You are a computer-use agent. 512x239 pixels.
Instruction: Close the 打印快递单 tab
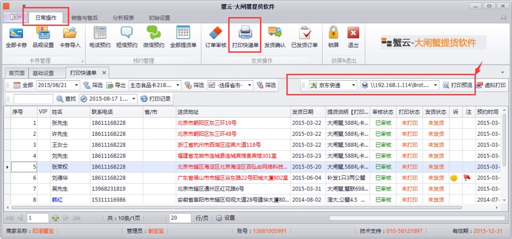click(104, 73)
